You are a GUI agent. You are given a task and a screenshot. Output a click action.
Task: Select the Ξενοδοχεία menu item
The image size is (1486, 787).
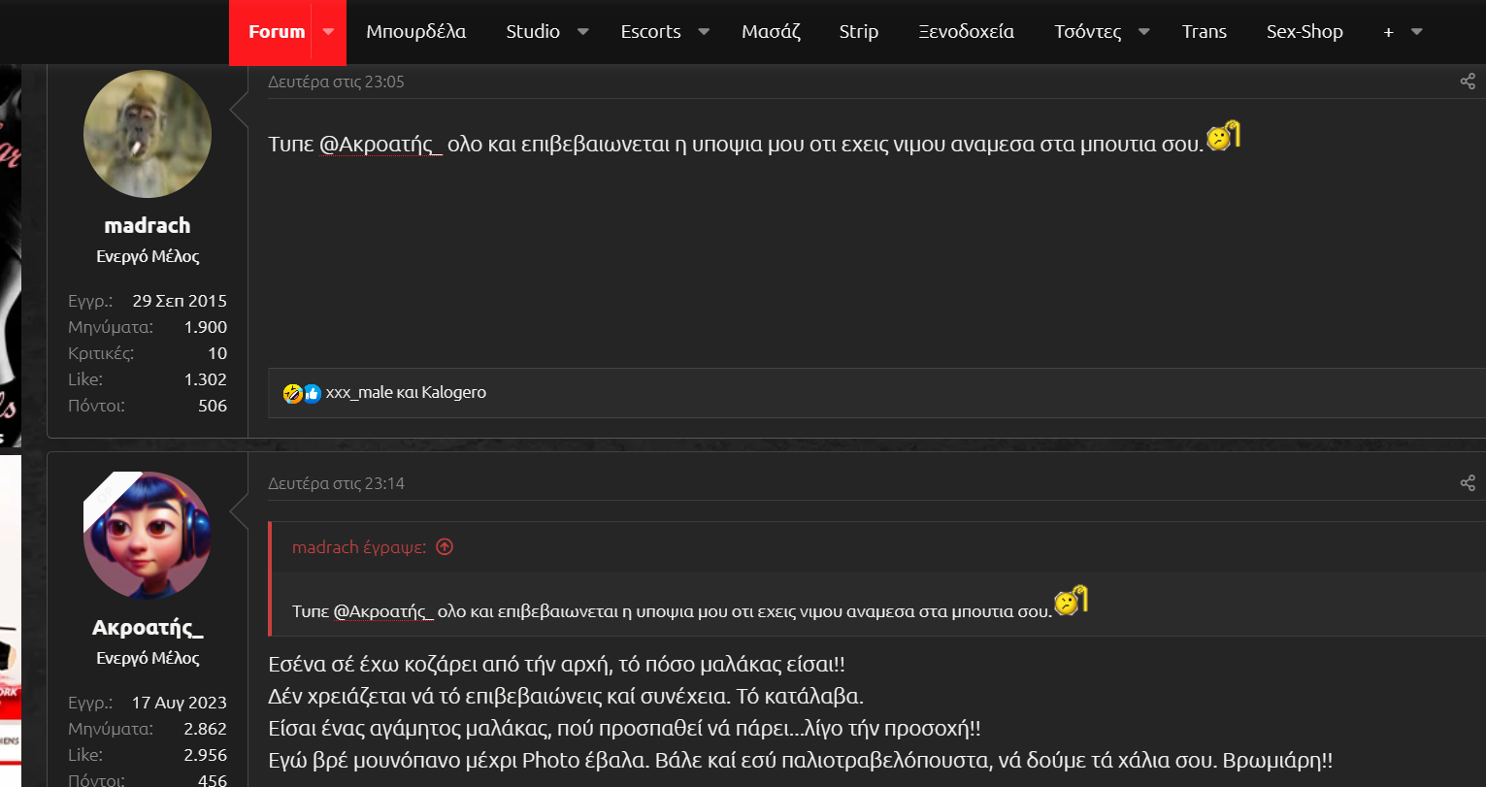tap(966, 32)
